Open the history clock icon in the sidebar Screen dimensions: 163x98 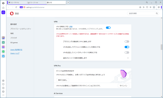pyautogui.click(x=3, y=88)
